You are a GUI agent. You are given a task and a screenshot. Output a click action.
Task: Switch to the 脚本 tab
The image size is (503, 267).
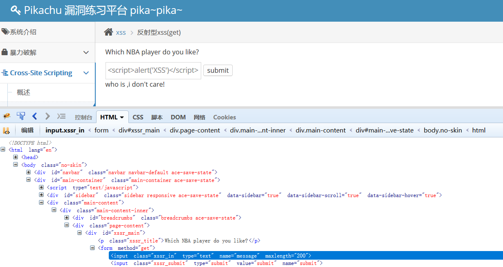pyautogui.click(x=157, y=117)
